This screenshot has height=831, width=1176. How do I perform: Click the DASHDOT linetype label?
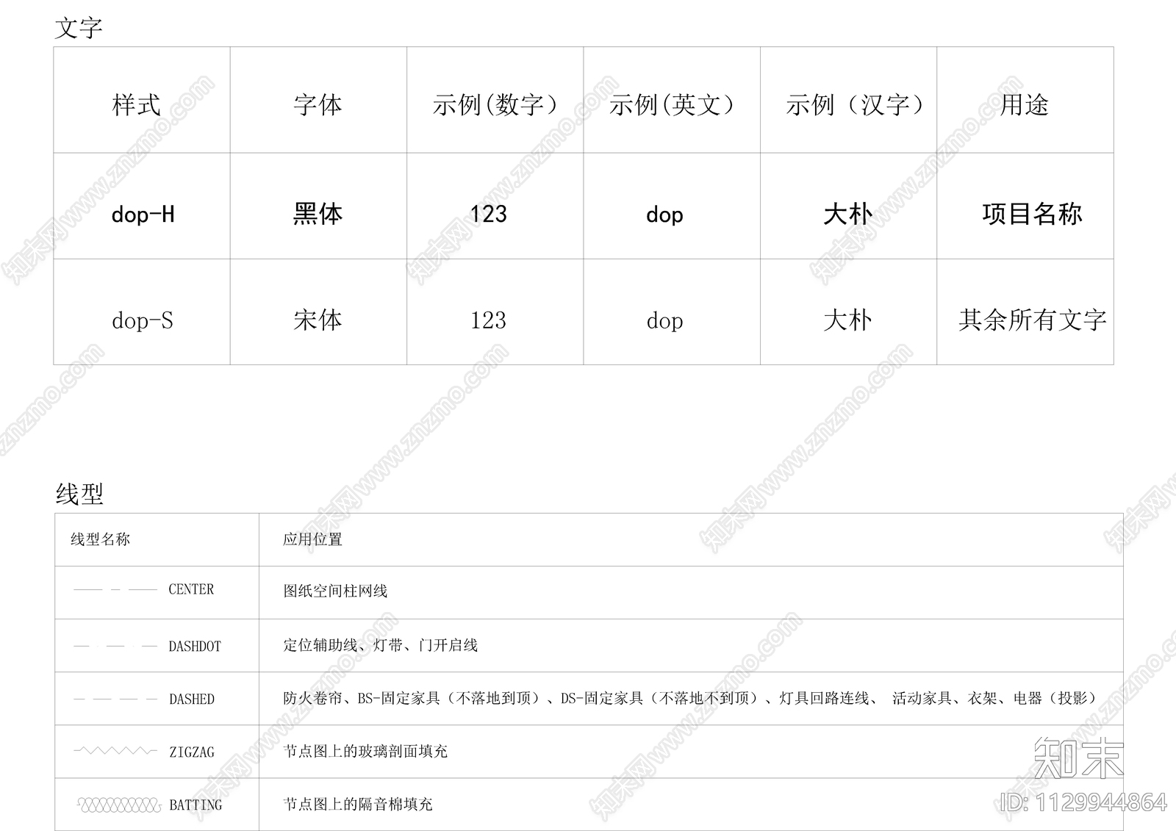point(195,647)
